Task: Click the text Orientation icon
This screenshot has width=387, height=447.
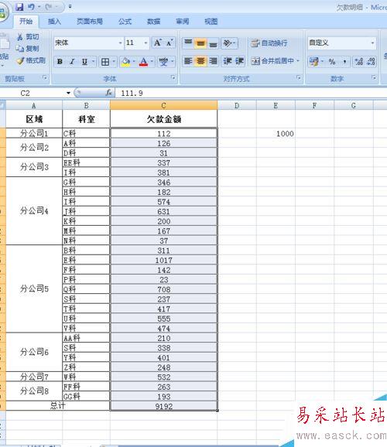Action: tap(228, 43)
